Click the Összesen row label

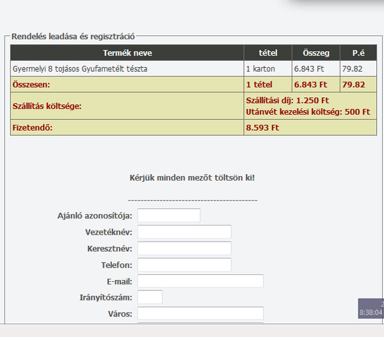click(x=31, y=85)
